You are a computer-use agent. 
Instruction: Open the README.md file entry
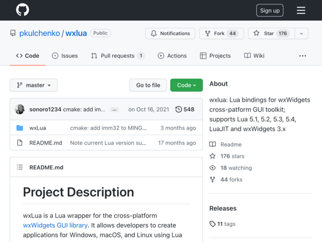[46, 143]
